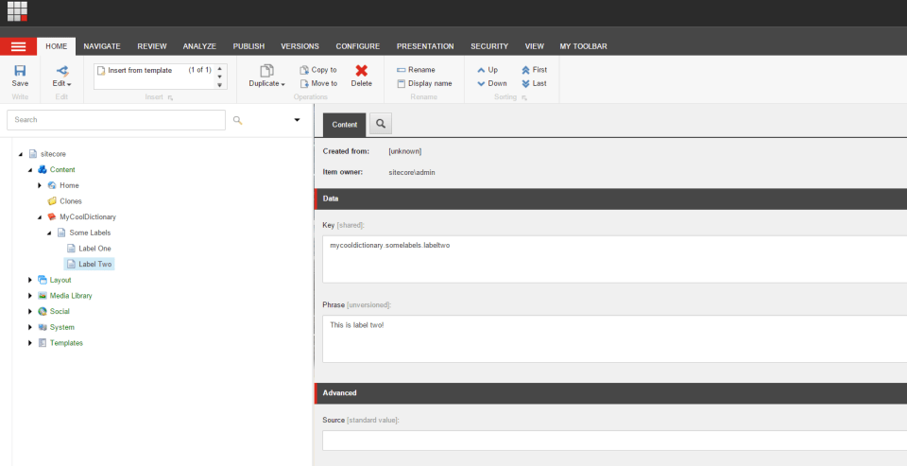Open the Edit dropdown in ribbon

click(x=62, y=83)
